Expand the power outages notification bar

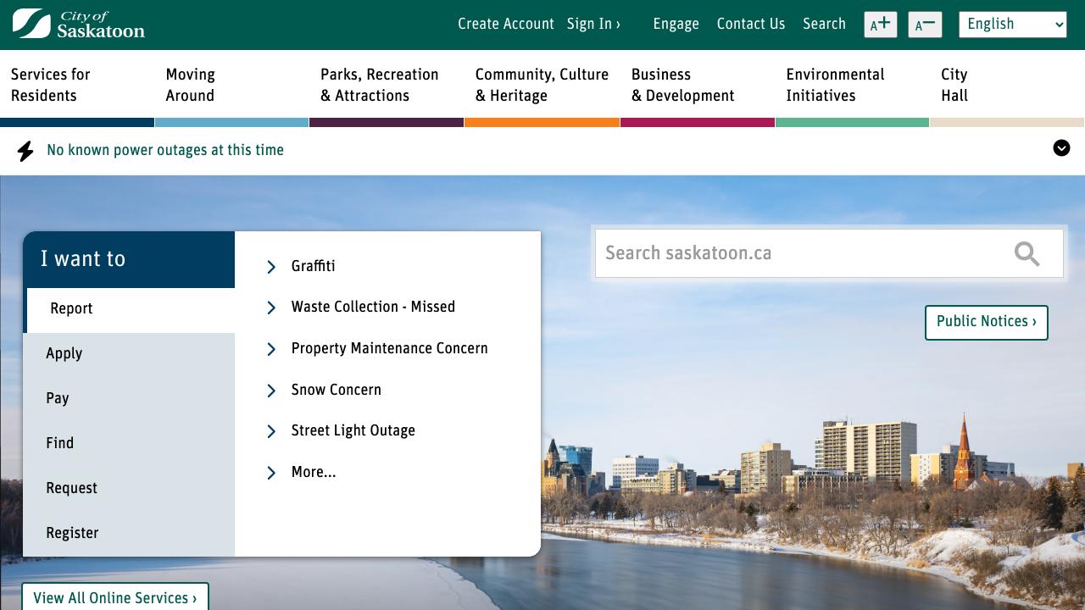click(1061, 148)
